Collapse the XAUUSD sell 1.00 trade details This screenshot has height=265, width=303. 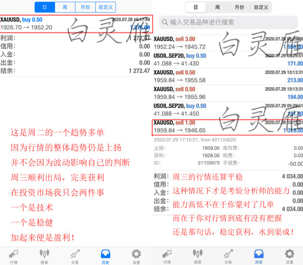point(228,127)
